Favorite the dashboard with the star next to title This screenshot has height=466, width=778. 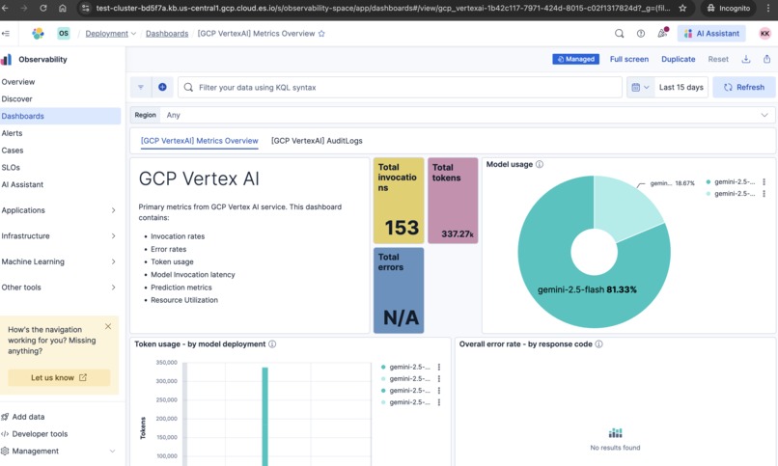coord(321,34)
